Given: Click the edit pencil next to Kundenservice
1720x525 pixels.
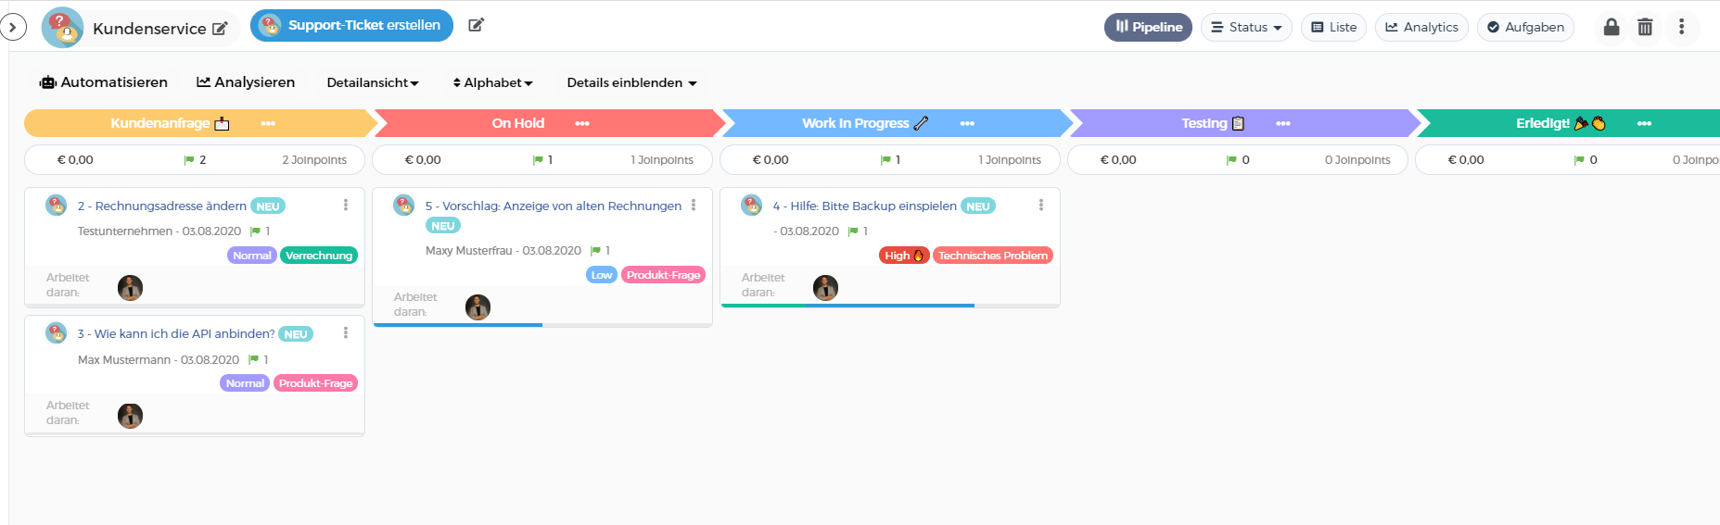Looking at the screenshot, I should pos(220,29).
